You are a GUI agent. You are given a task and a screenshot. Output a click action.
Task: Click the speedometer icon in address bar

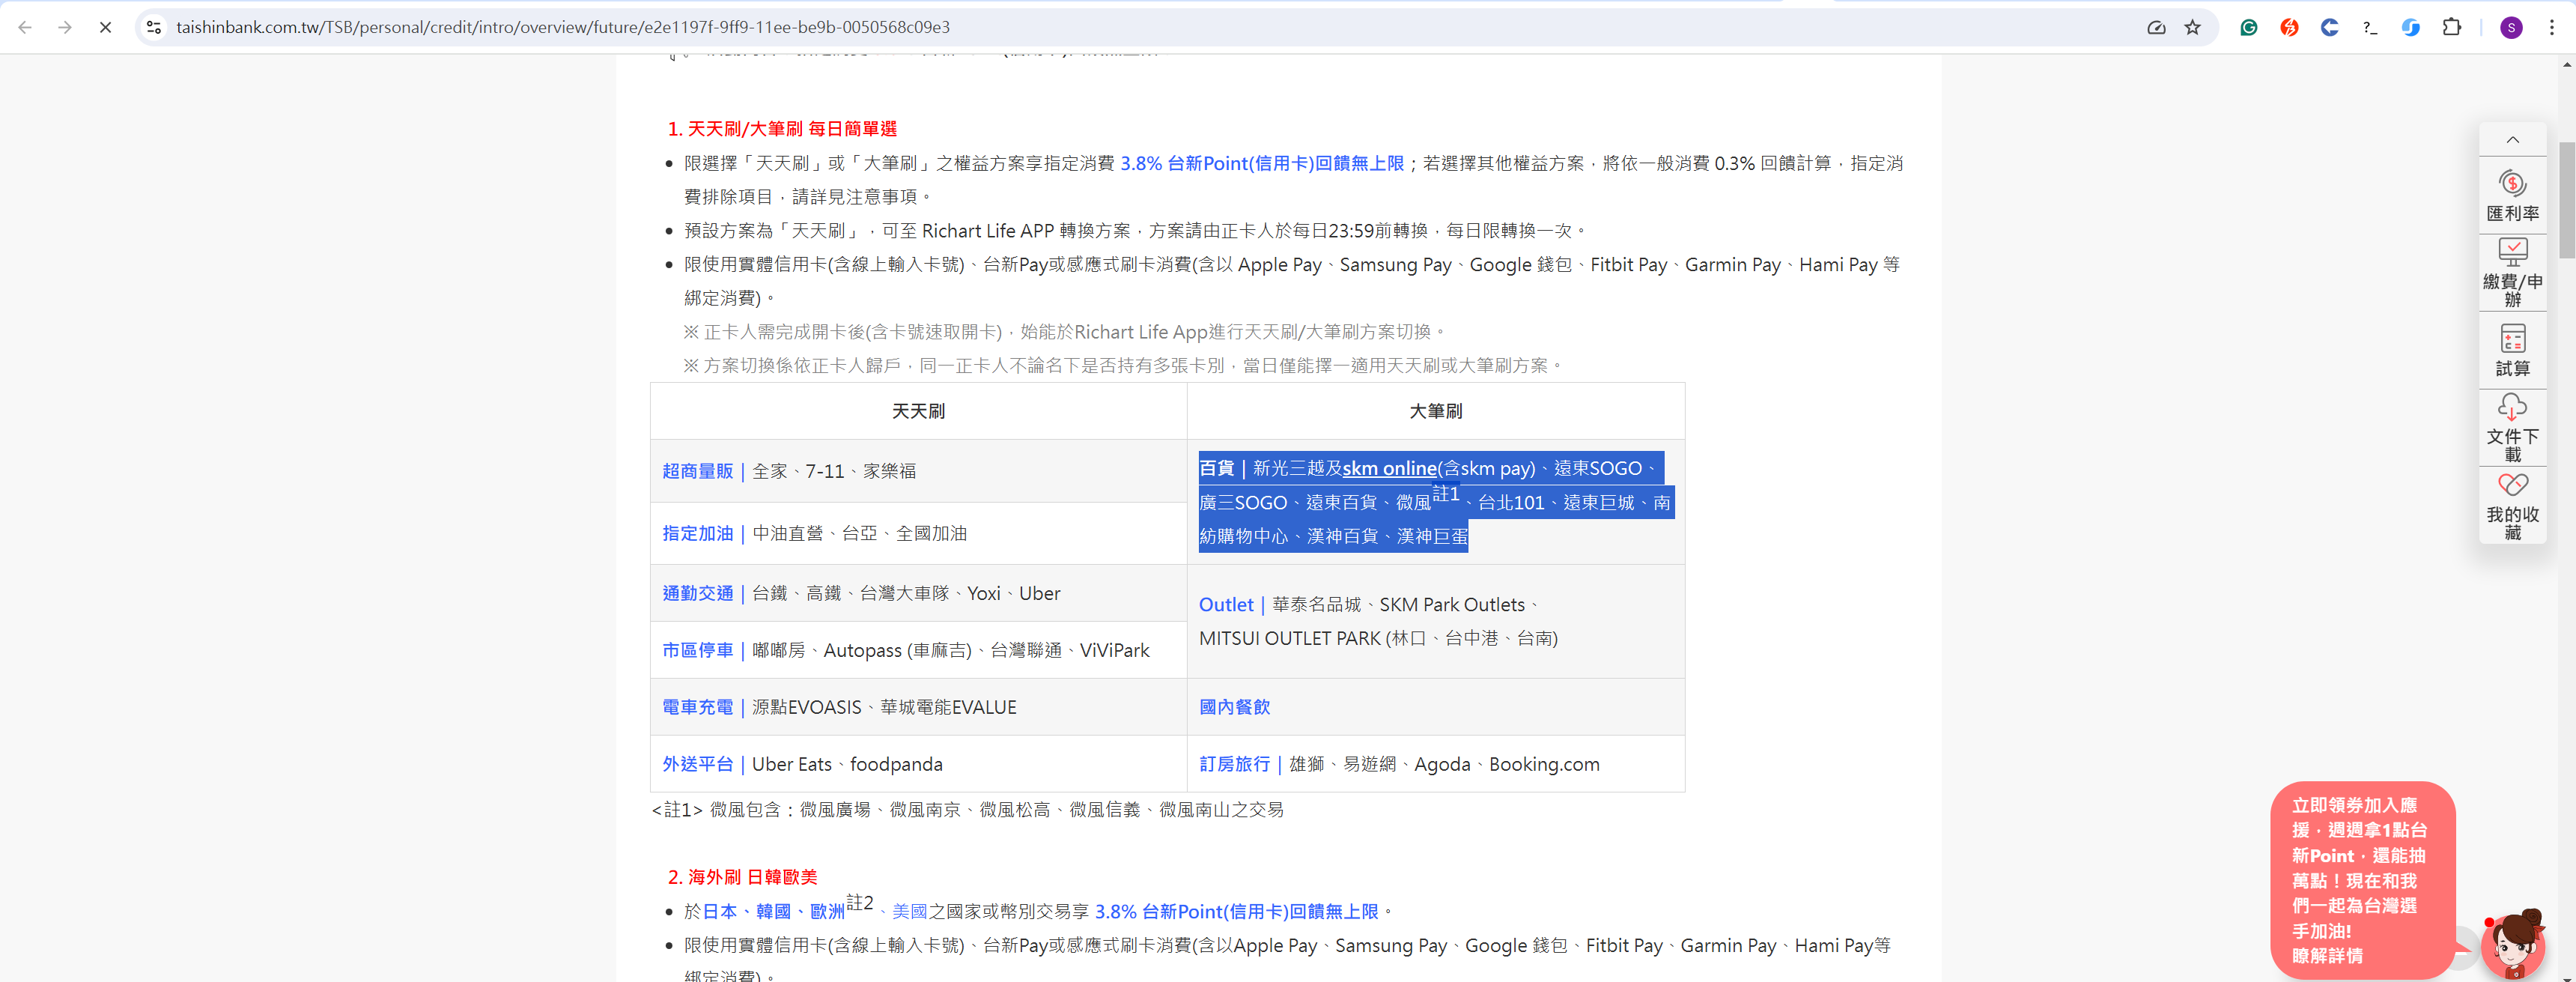[2156, 27]
